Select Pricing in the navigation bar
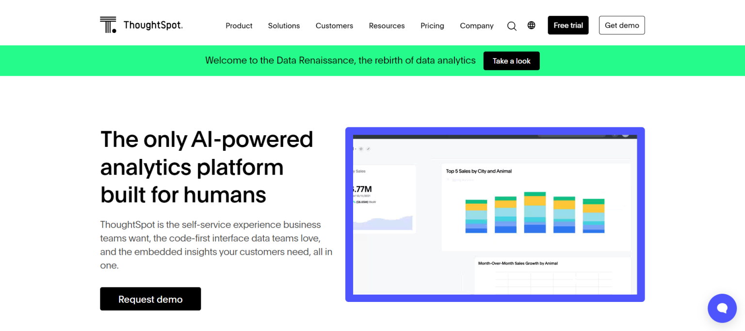This screenshot has width=745, height=331. (432, 26)
